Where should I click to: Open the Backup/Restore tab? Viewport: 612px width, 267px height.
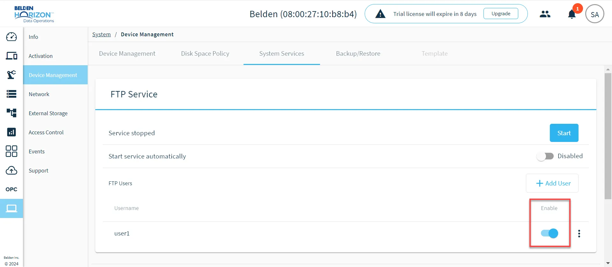[358, 53]
